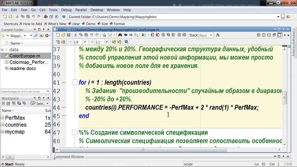
Task: Click Simulink icon in main toolbar
Action: tap(45, 17)
